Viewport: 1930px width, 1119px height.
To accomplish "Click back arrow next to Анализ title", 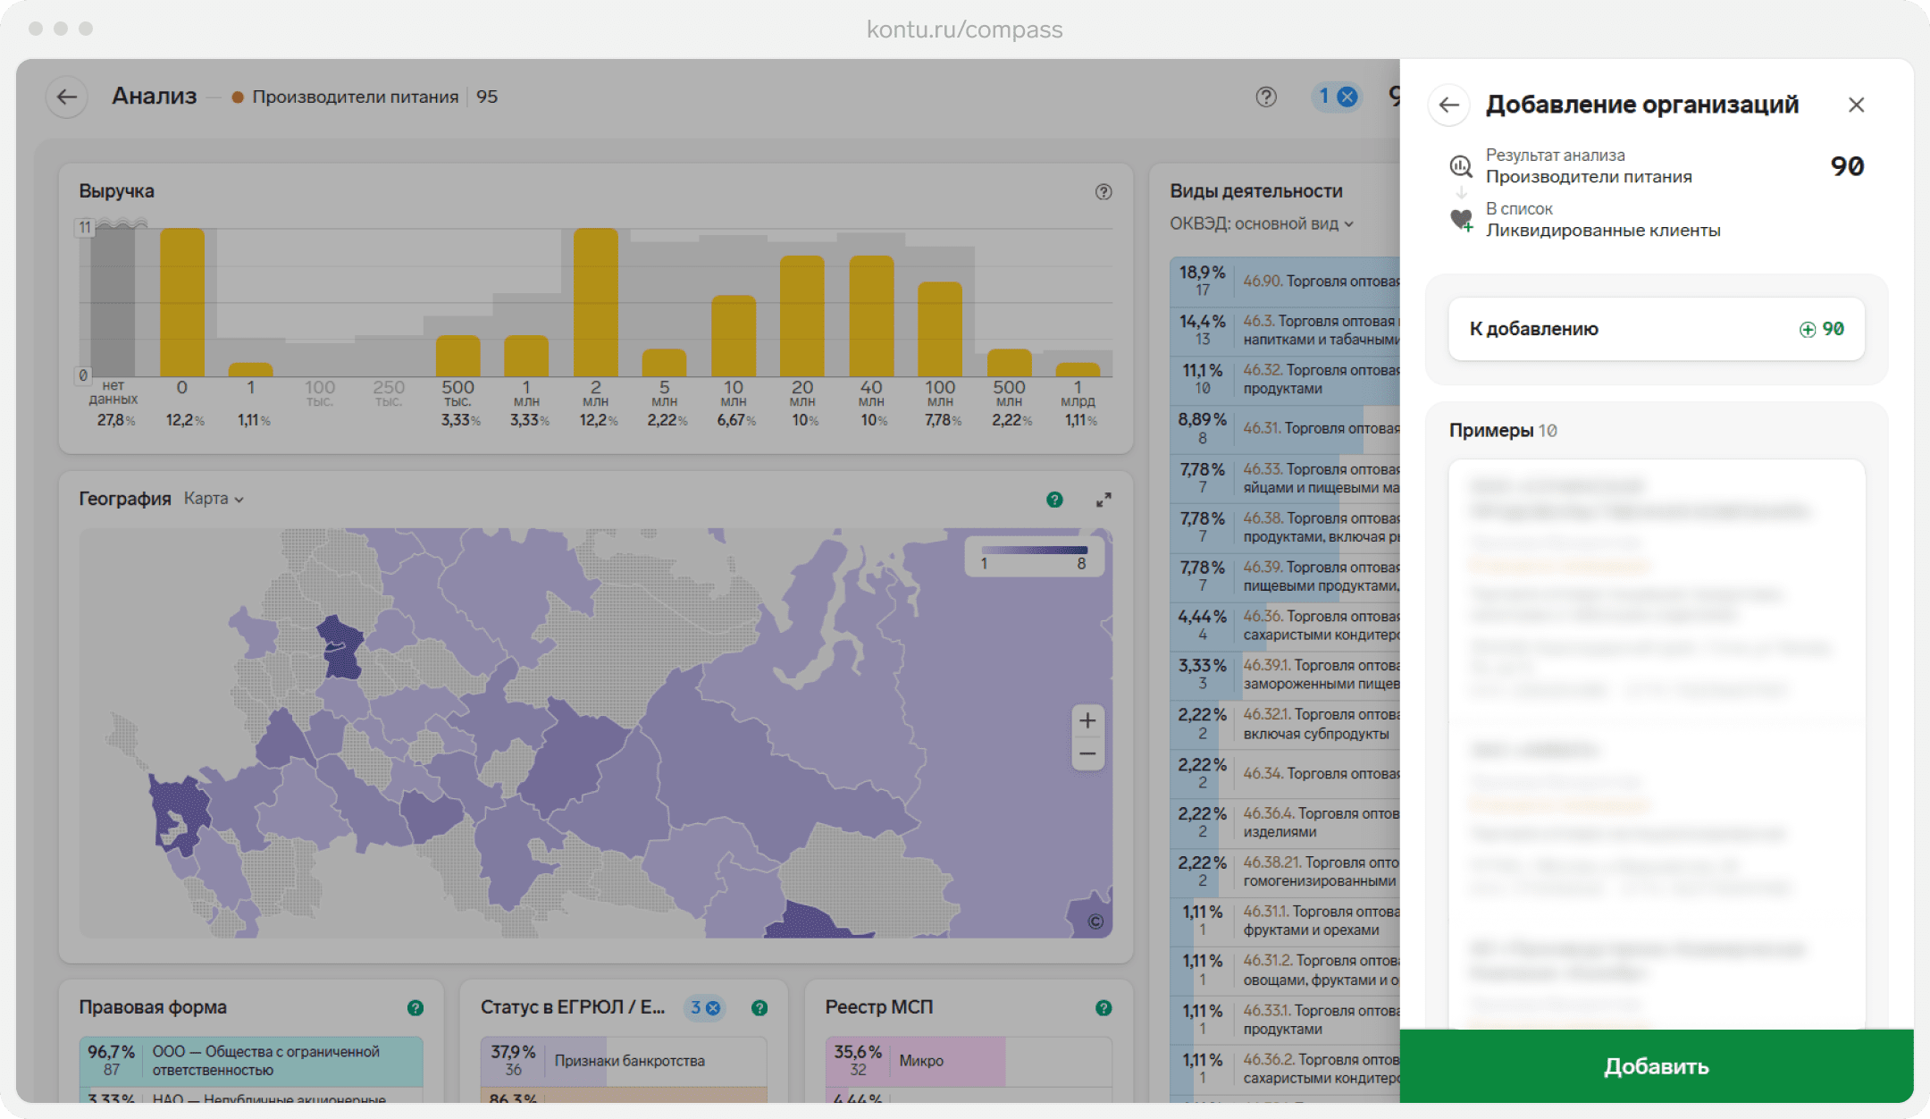I will (67, 97).
